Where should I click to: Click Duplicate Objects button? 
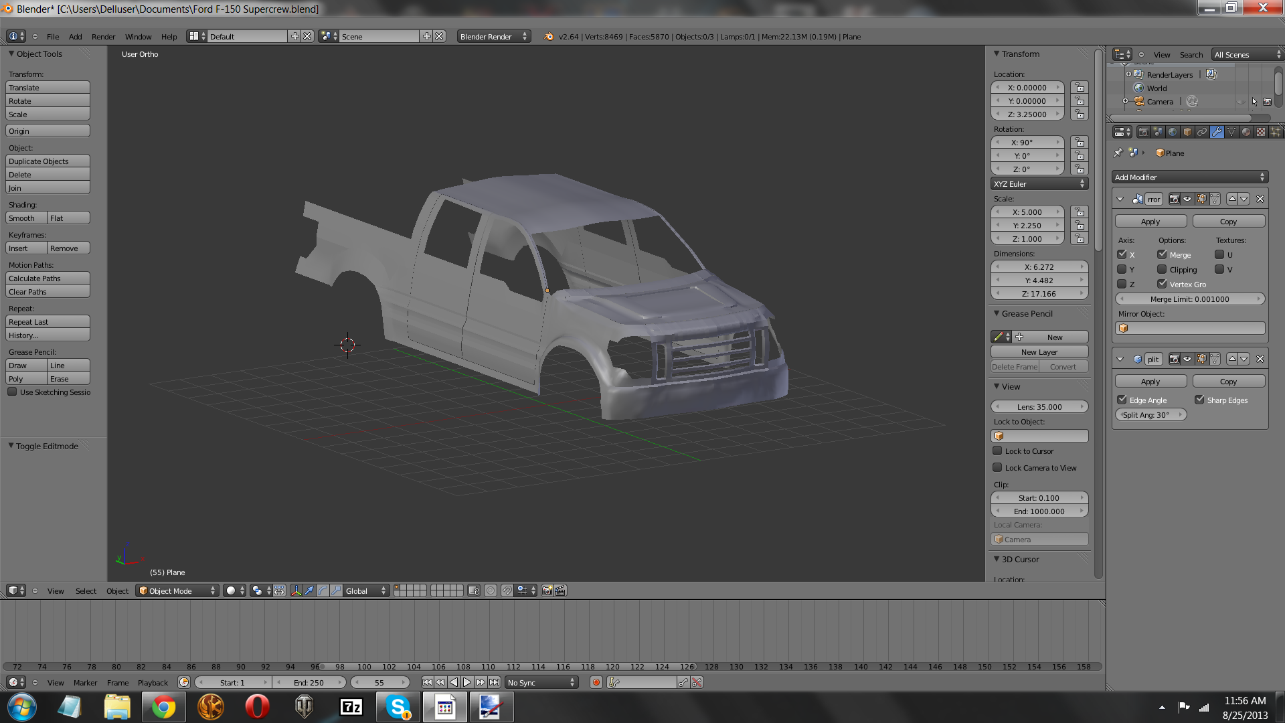pos(48,161)
